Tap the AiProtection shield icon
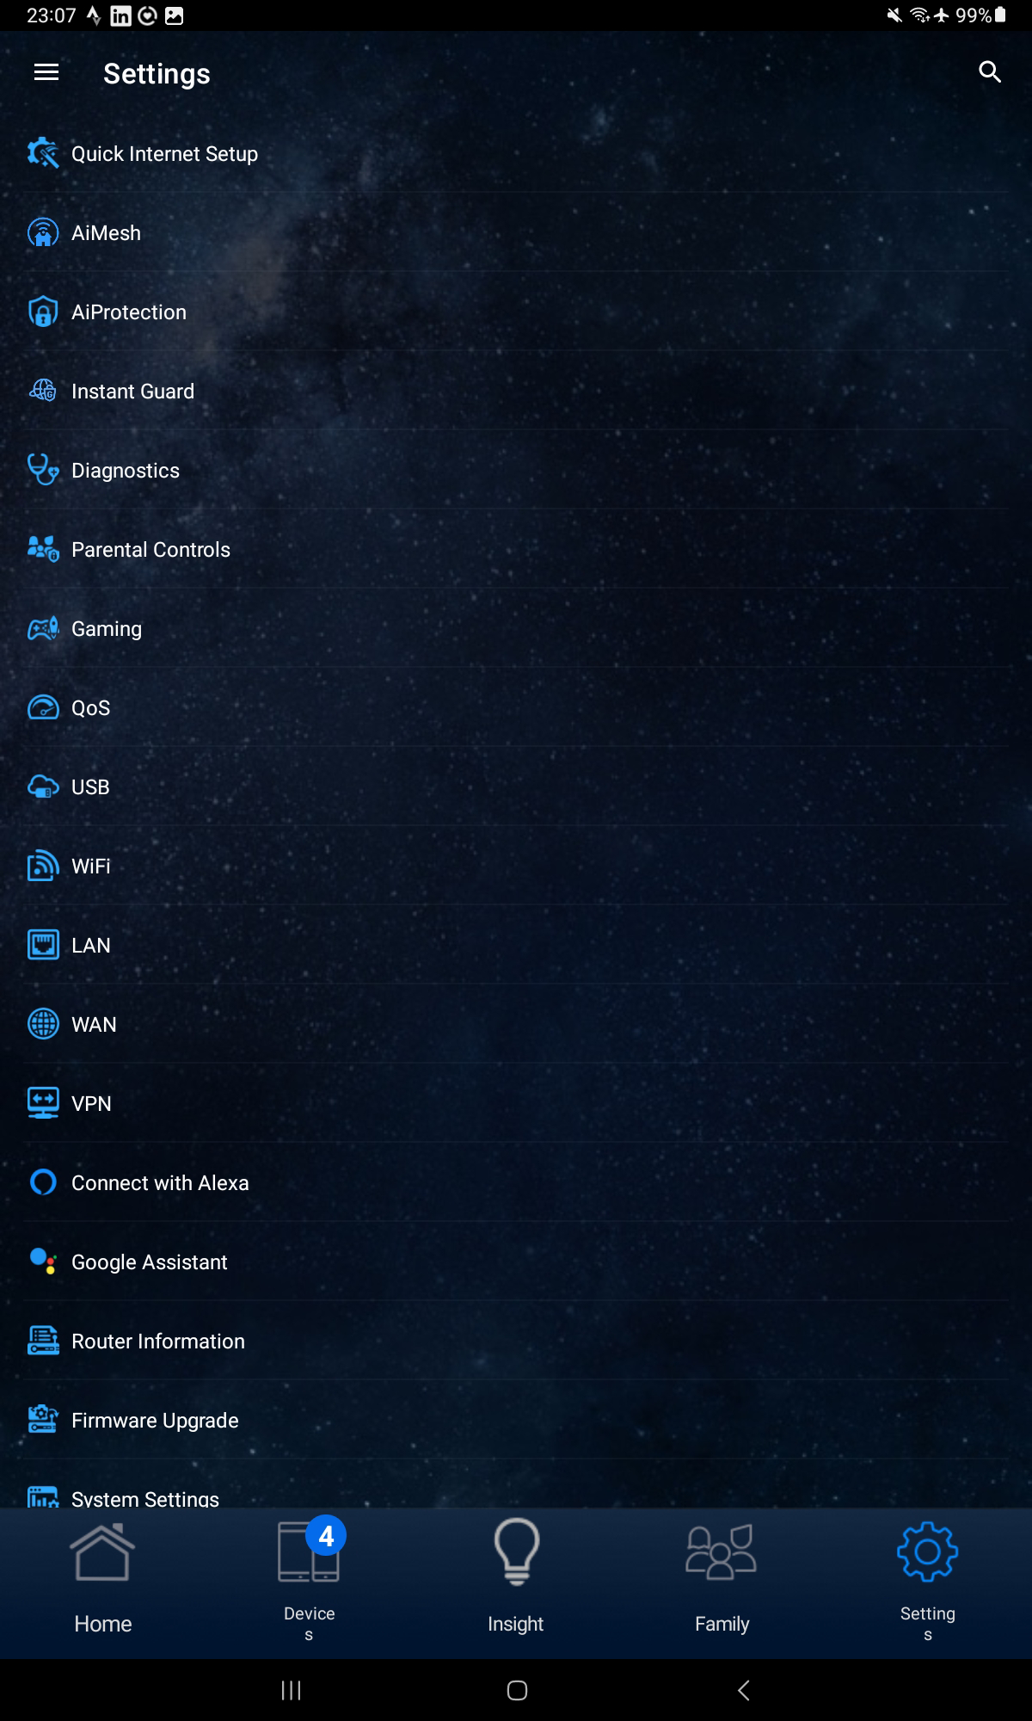The height and width of the screenshot is (1721, 1032). pos(43,312)
